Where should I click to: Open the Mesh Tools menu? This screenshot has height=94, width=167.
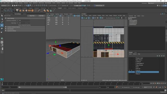pos(41,3)
